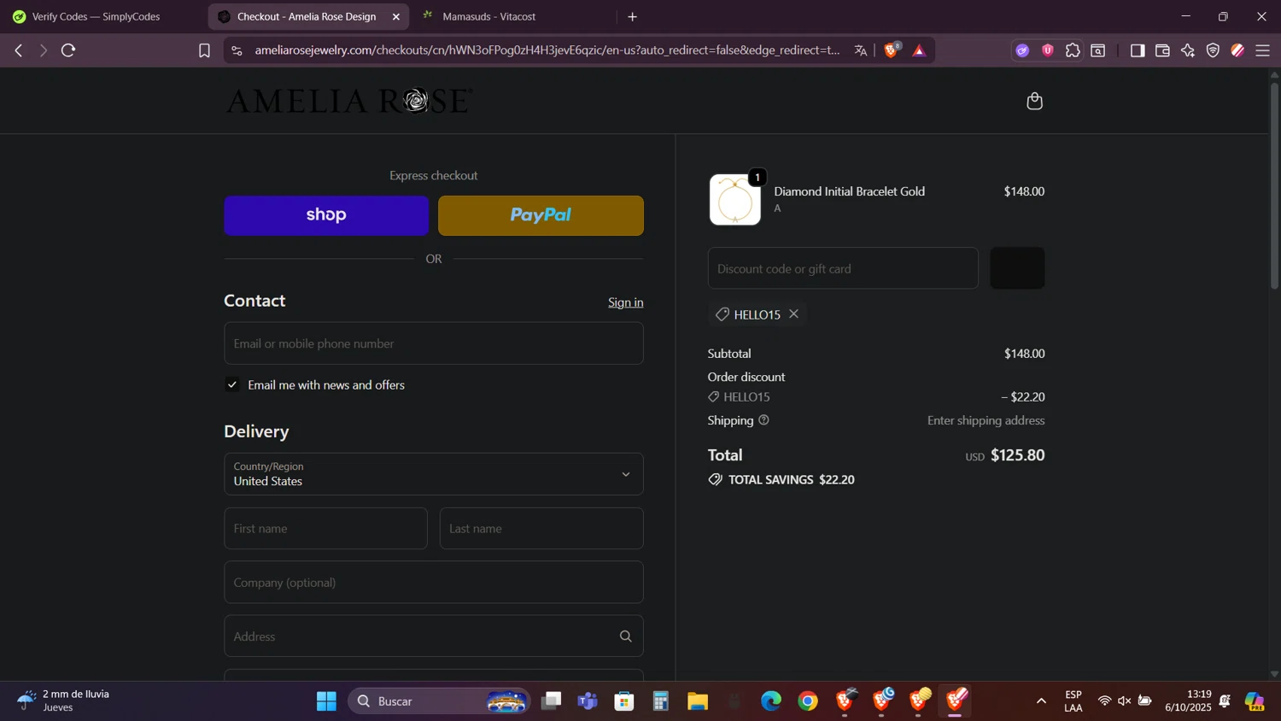Go back to previous page
Screen dimensions: 1281x721
tap(19, 50)
